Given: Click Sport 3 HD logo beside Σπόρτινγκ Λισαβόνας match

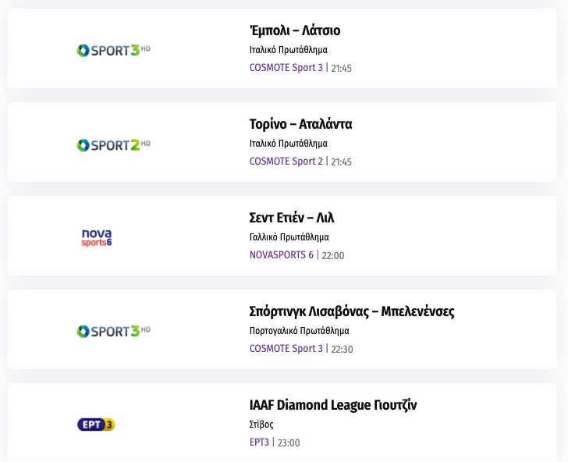Looking at the screenshot, I should click(x=113, y=331).
